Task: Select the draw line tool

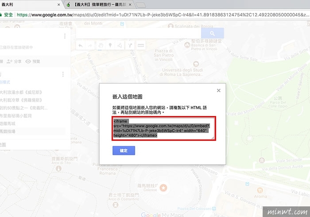Action: [x=120, y=46]
